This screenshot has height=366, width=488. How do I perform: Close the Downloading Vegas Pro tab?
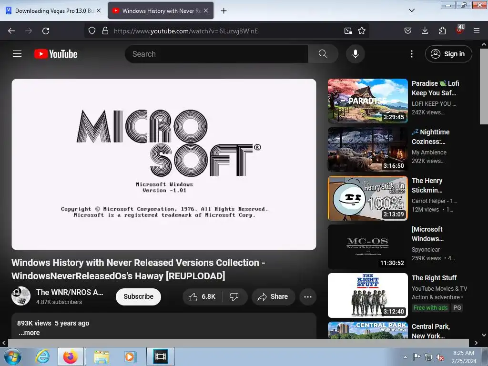pyautogui.click(x=99, y=10)
